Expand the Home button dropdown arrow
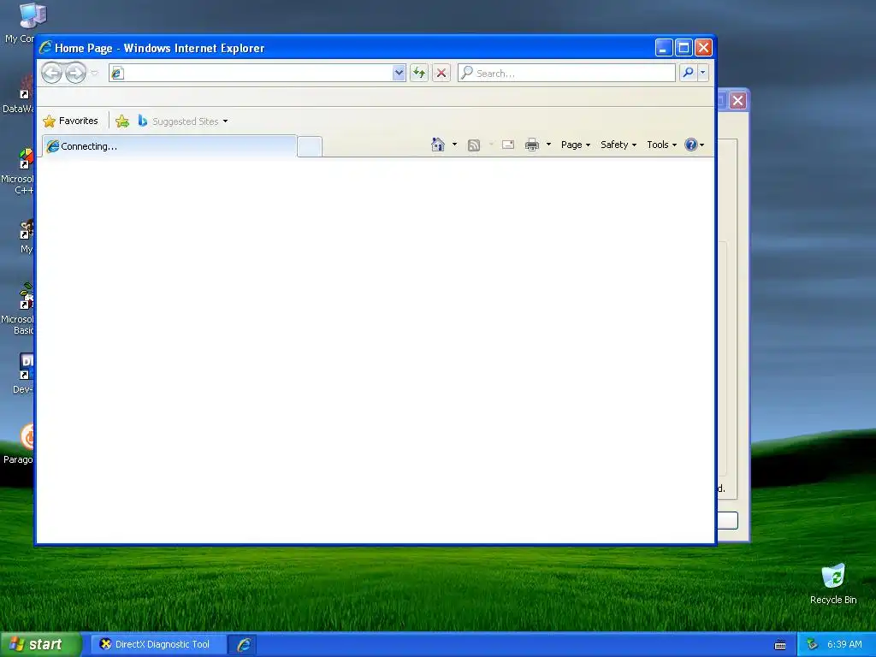 click(x=454, y=145)
